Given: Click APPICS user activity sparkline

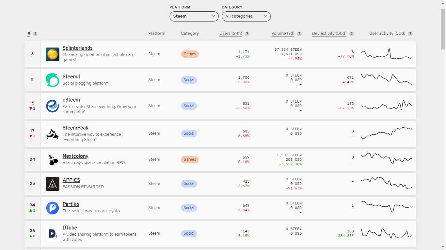Looking at the screenshot, I should coord(387,183).
